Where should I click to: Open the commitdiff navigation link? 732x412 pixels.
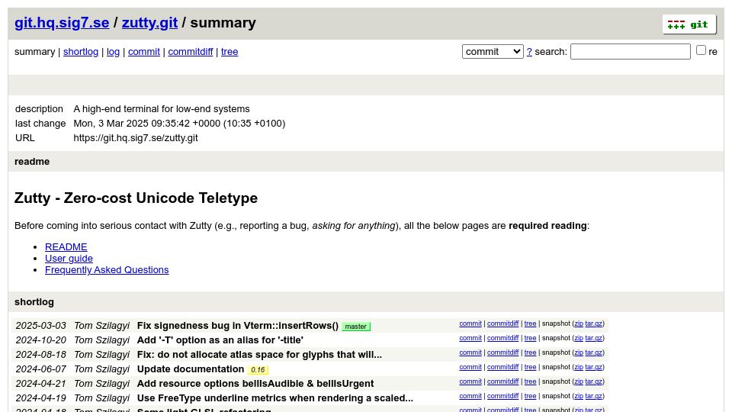(x=191, y=52)
